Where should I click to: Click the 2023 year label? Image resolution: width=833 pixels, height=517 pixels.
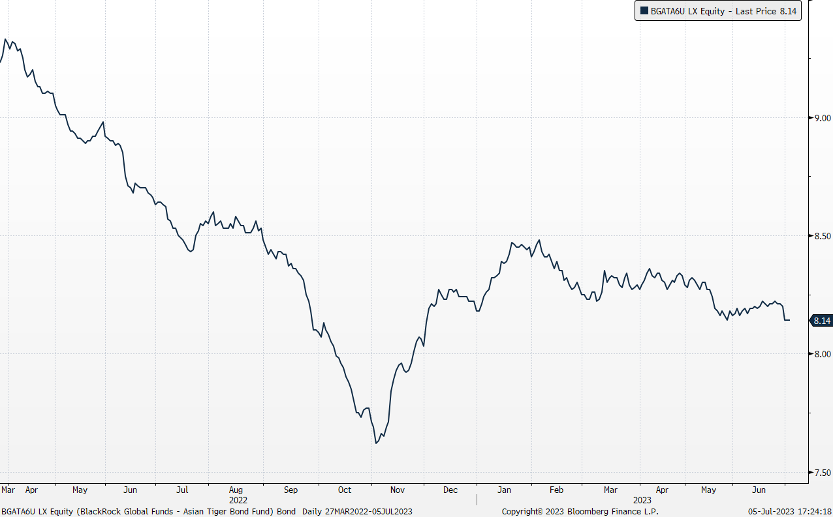point(642,500)
